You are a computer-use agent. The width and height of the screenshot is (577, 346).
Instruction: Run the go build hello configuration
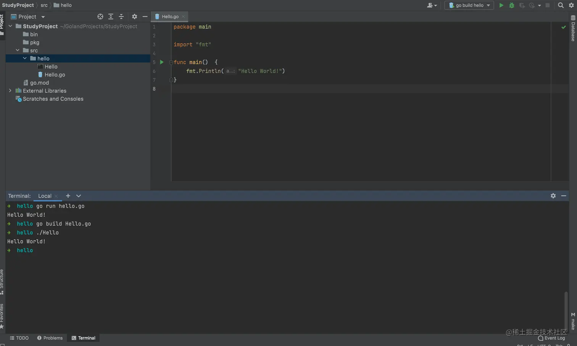click(x=501, y=5)
